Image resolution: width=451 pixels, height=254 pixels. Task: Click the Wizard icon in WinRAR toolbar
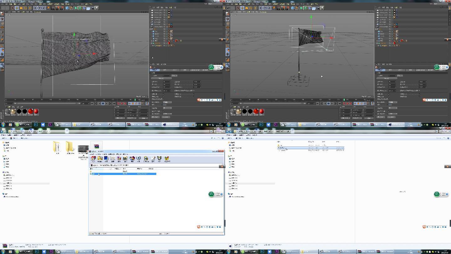(132, 159)
